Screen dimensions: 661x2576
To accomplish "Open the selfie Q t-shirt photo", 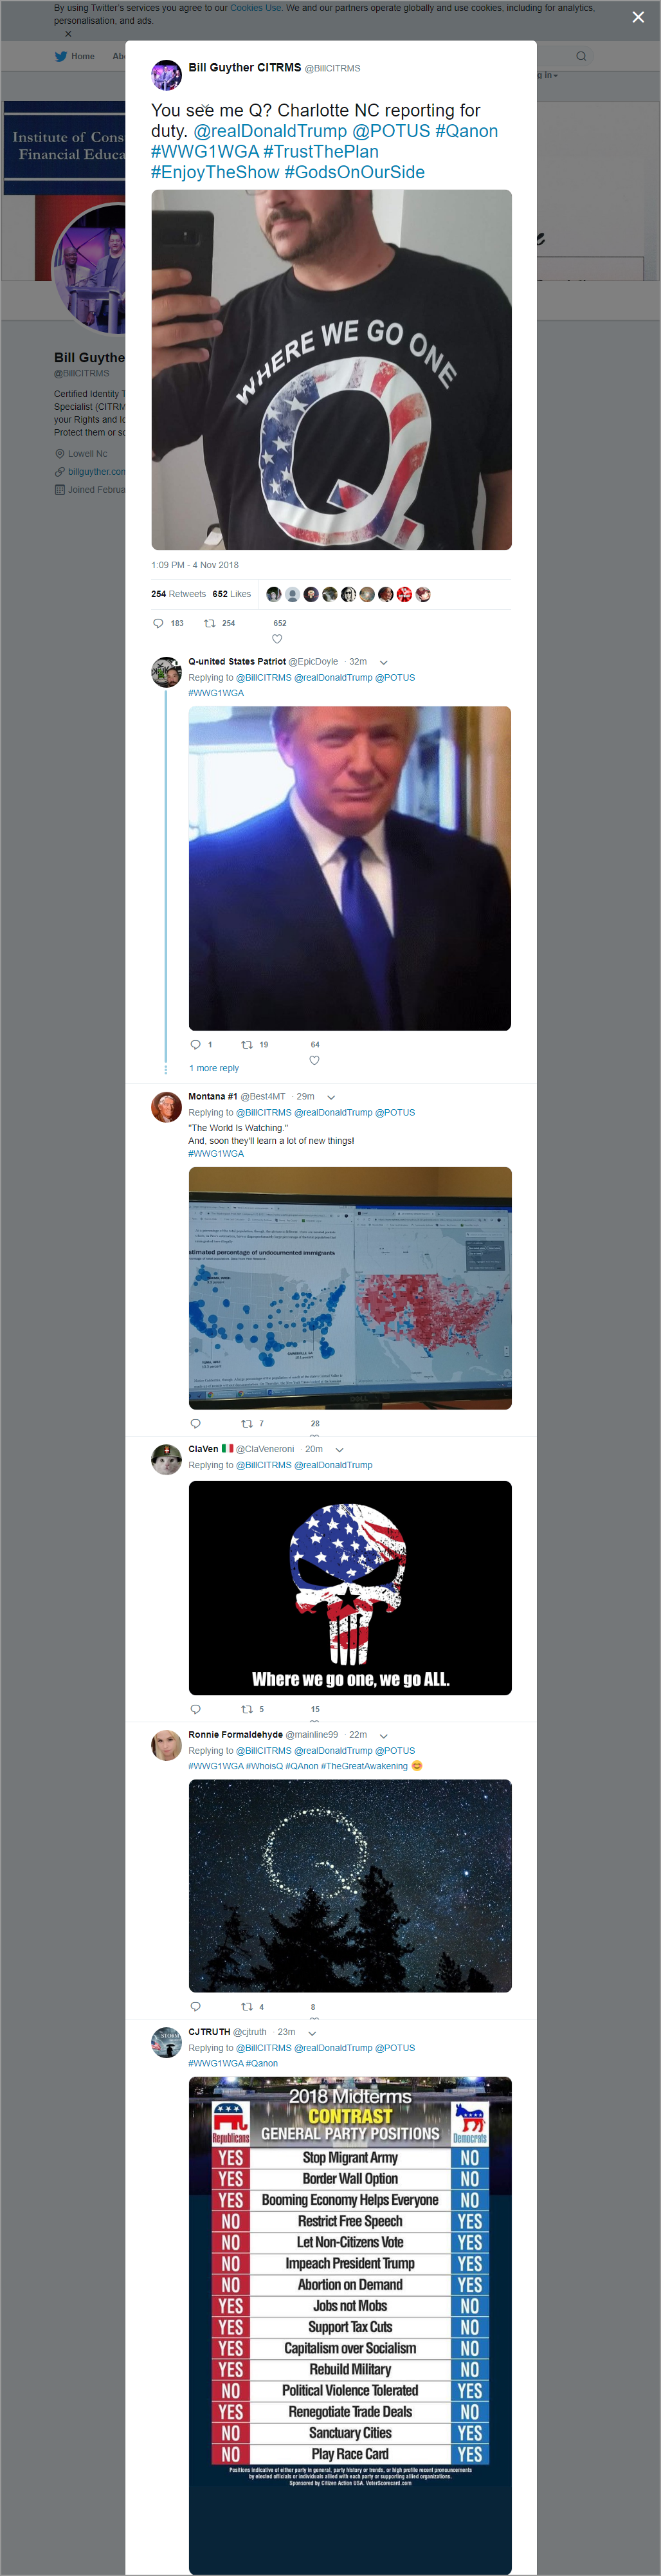I will click(331, 370).
